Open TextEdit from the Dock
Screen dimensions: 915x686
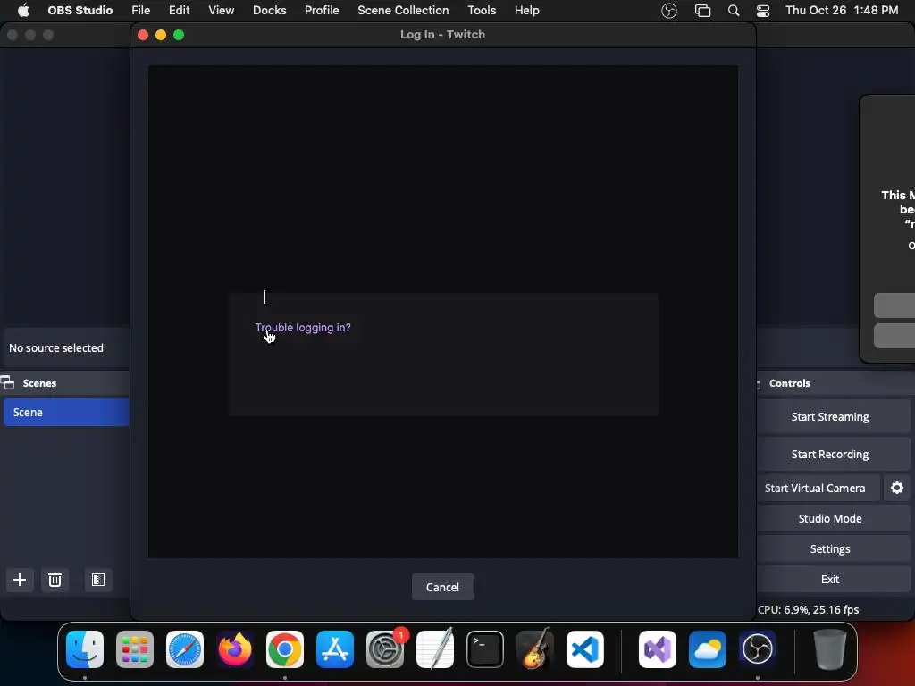tap(435, 649)
